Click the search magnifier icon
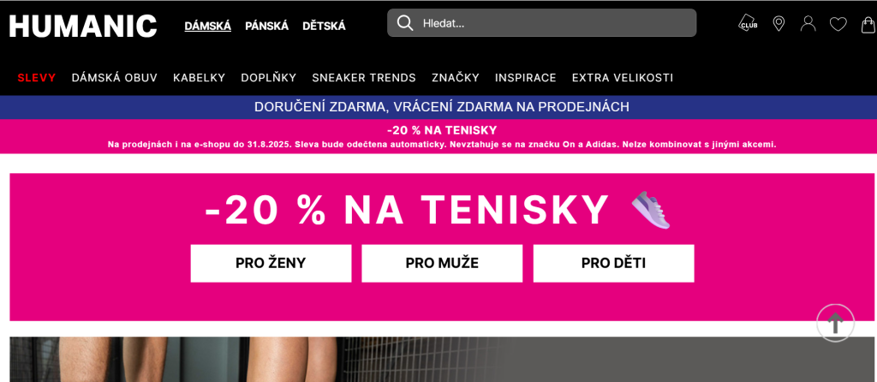Screen dimensions: 877x382 (405, 23)
